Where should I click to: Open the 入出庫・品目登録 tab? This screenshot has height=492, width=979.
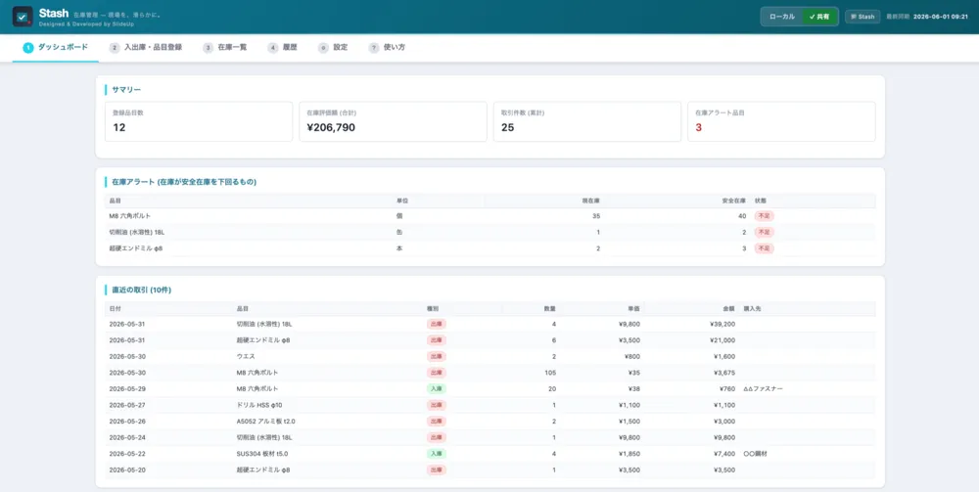coord(146,47)
